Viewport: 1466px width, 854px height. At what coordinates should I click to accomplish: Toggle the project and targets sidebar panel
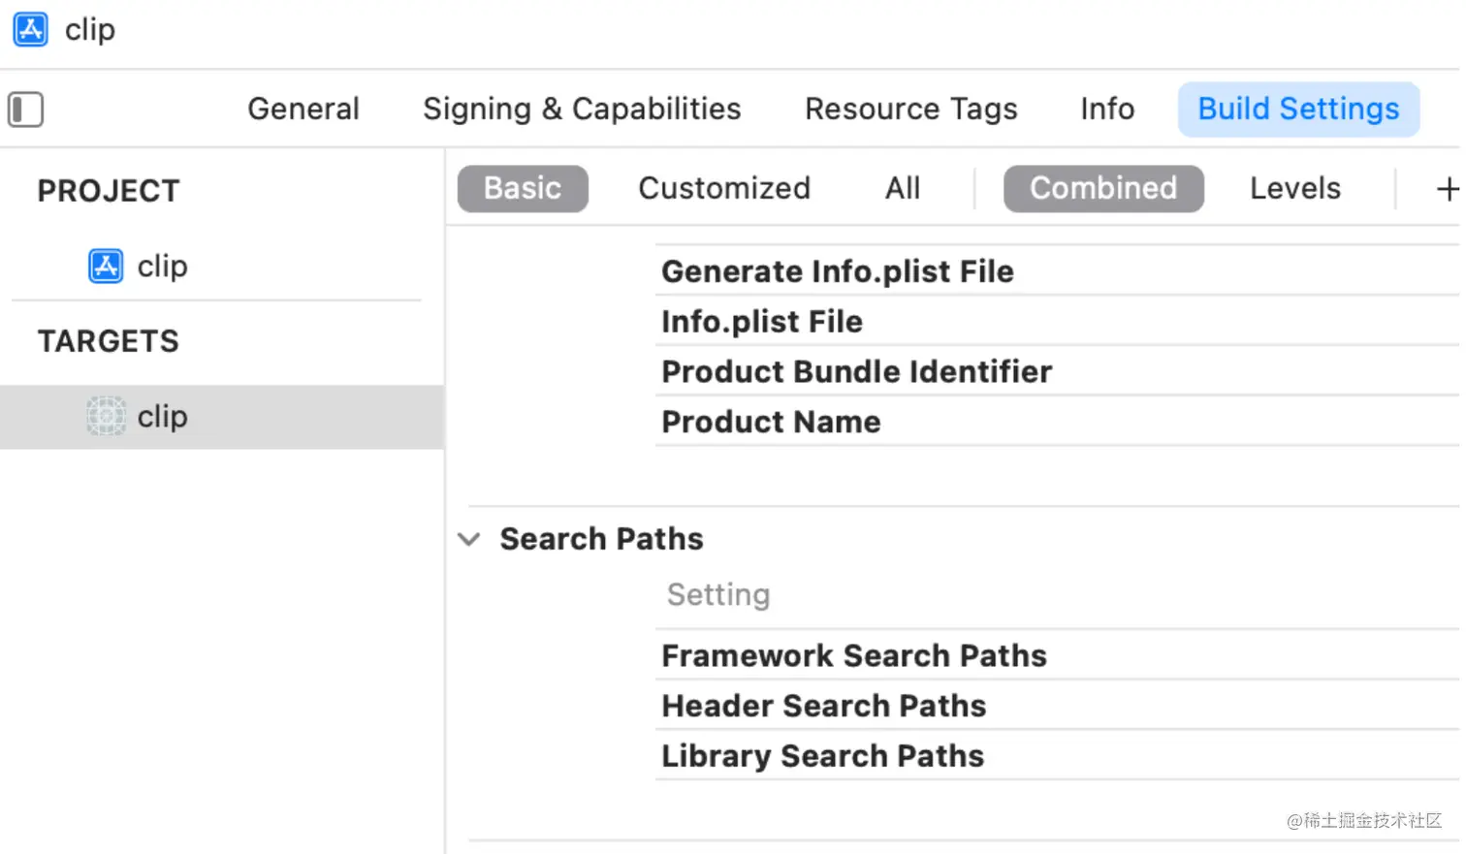click(x=26, y=110)
